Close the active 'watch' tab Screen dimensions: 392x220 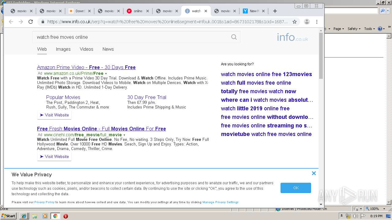pyautogui.click(x=206, y=11)
